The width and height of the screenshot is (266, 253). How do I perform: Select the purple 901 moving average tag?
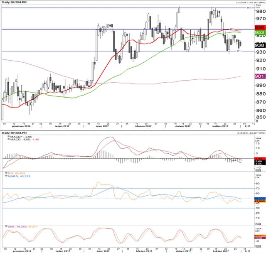pos(260,76)
